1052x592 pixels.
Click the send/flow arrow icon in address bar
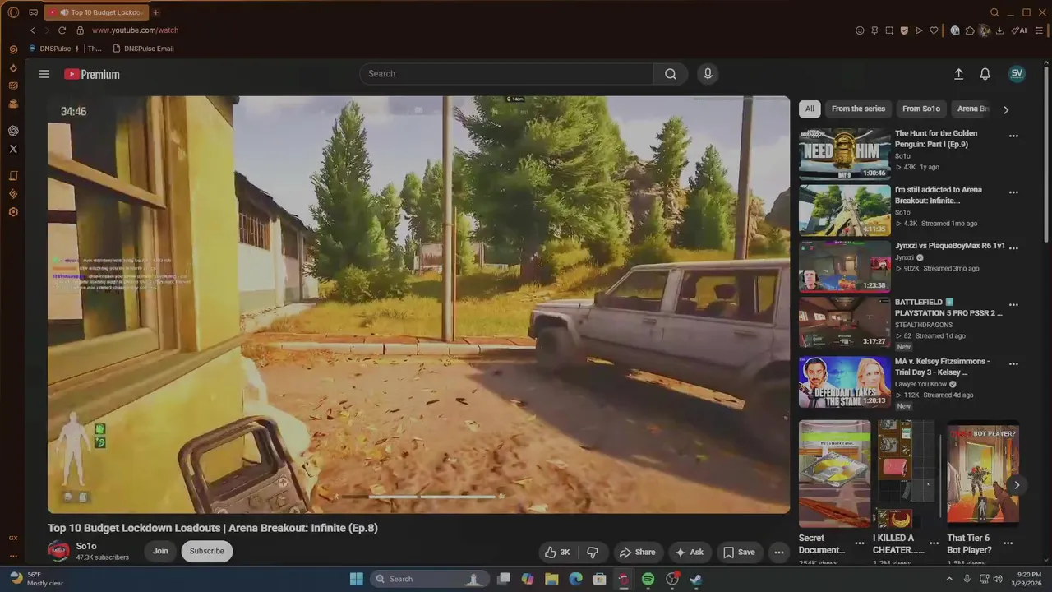[x=919, y=30]
